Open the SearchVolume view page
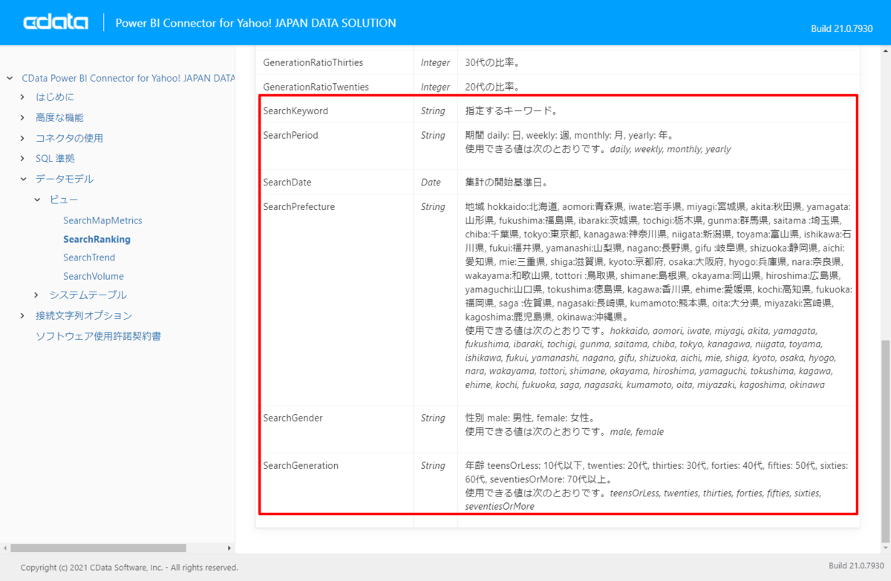Screen dimensions: 891x581 point(94,276)
